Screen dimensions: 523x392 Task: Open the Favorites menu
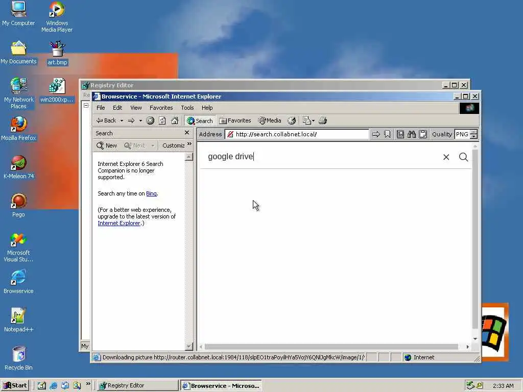coord(161,108)
